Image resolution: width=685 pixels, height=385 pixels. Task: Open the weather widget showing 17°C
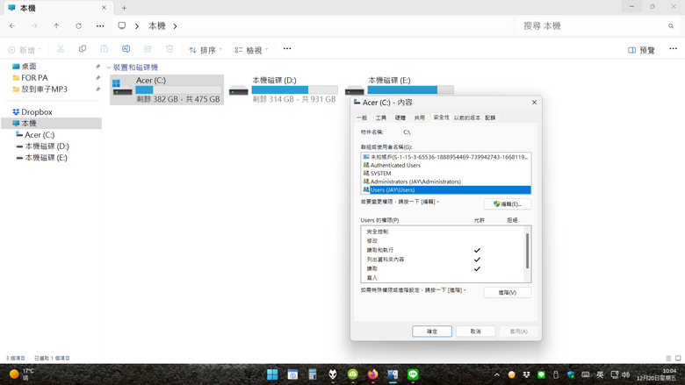pyautogui.click(x=21, y=374)
